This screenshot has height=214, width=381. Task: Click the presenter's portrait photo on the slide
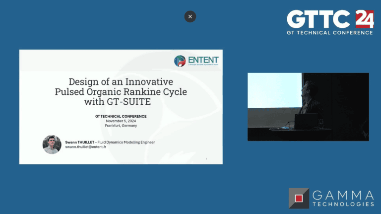(x=52, y=144)
